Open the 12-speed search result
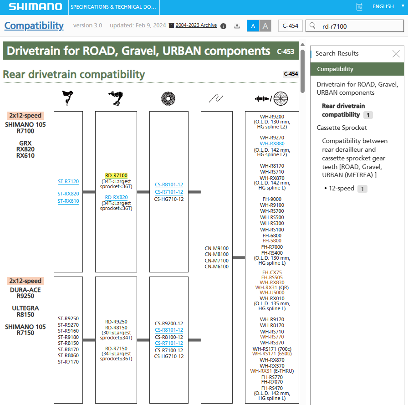 point(342,189)
